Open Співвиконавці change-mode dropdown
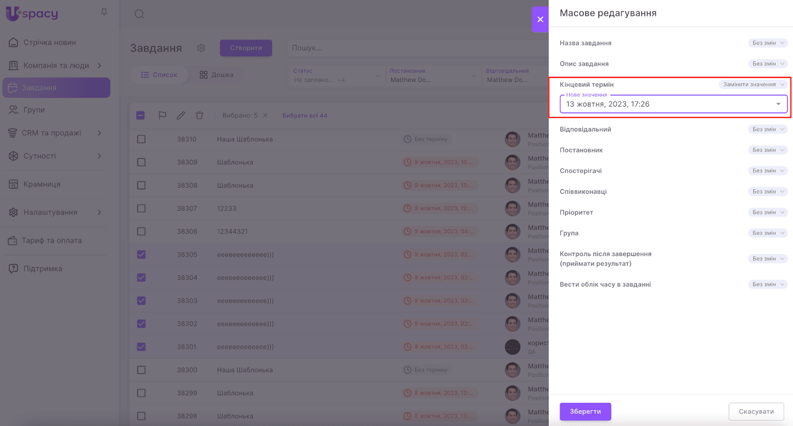793x426 pixels. coord(768,192)
